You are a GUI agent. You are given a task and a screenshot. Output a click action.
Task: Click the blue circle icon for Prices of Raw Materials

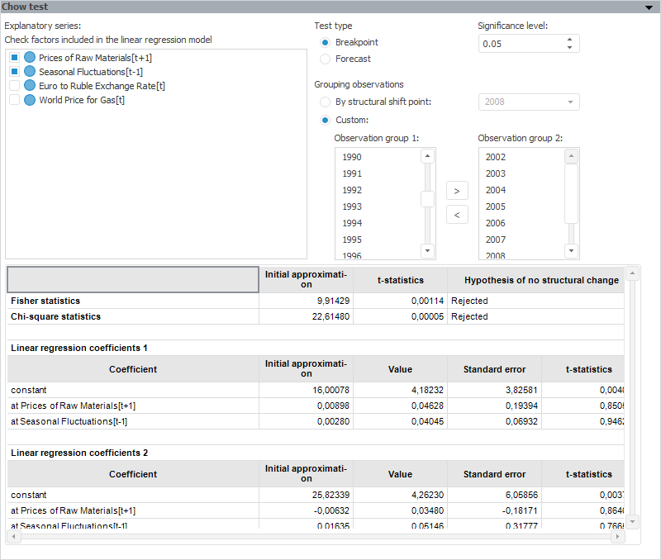(30, 58)
